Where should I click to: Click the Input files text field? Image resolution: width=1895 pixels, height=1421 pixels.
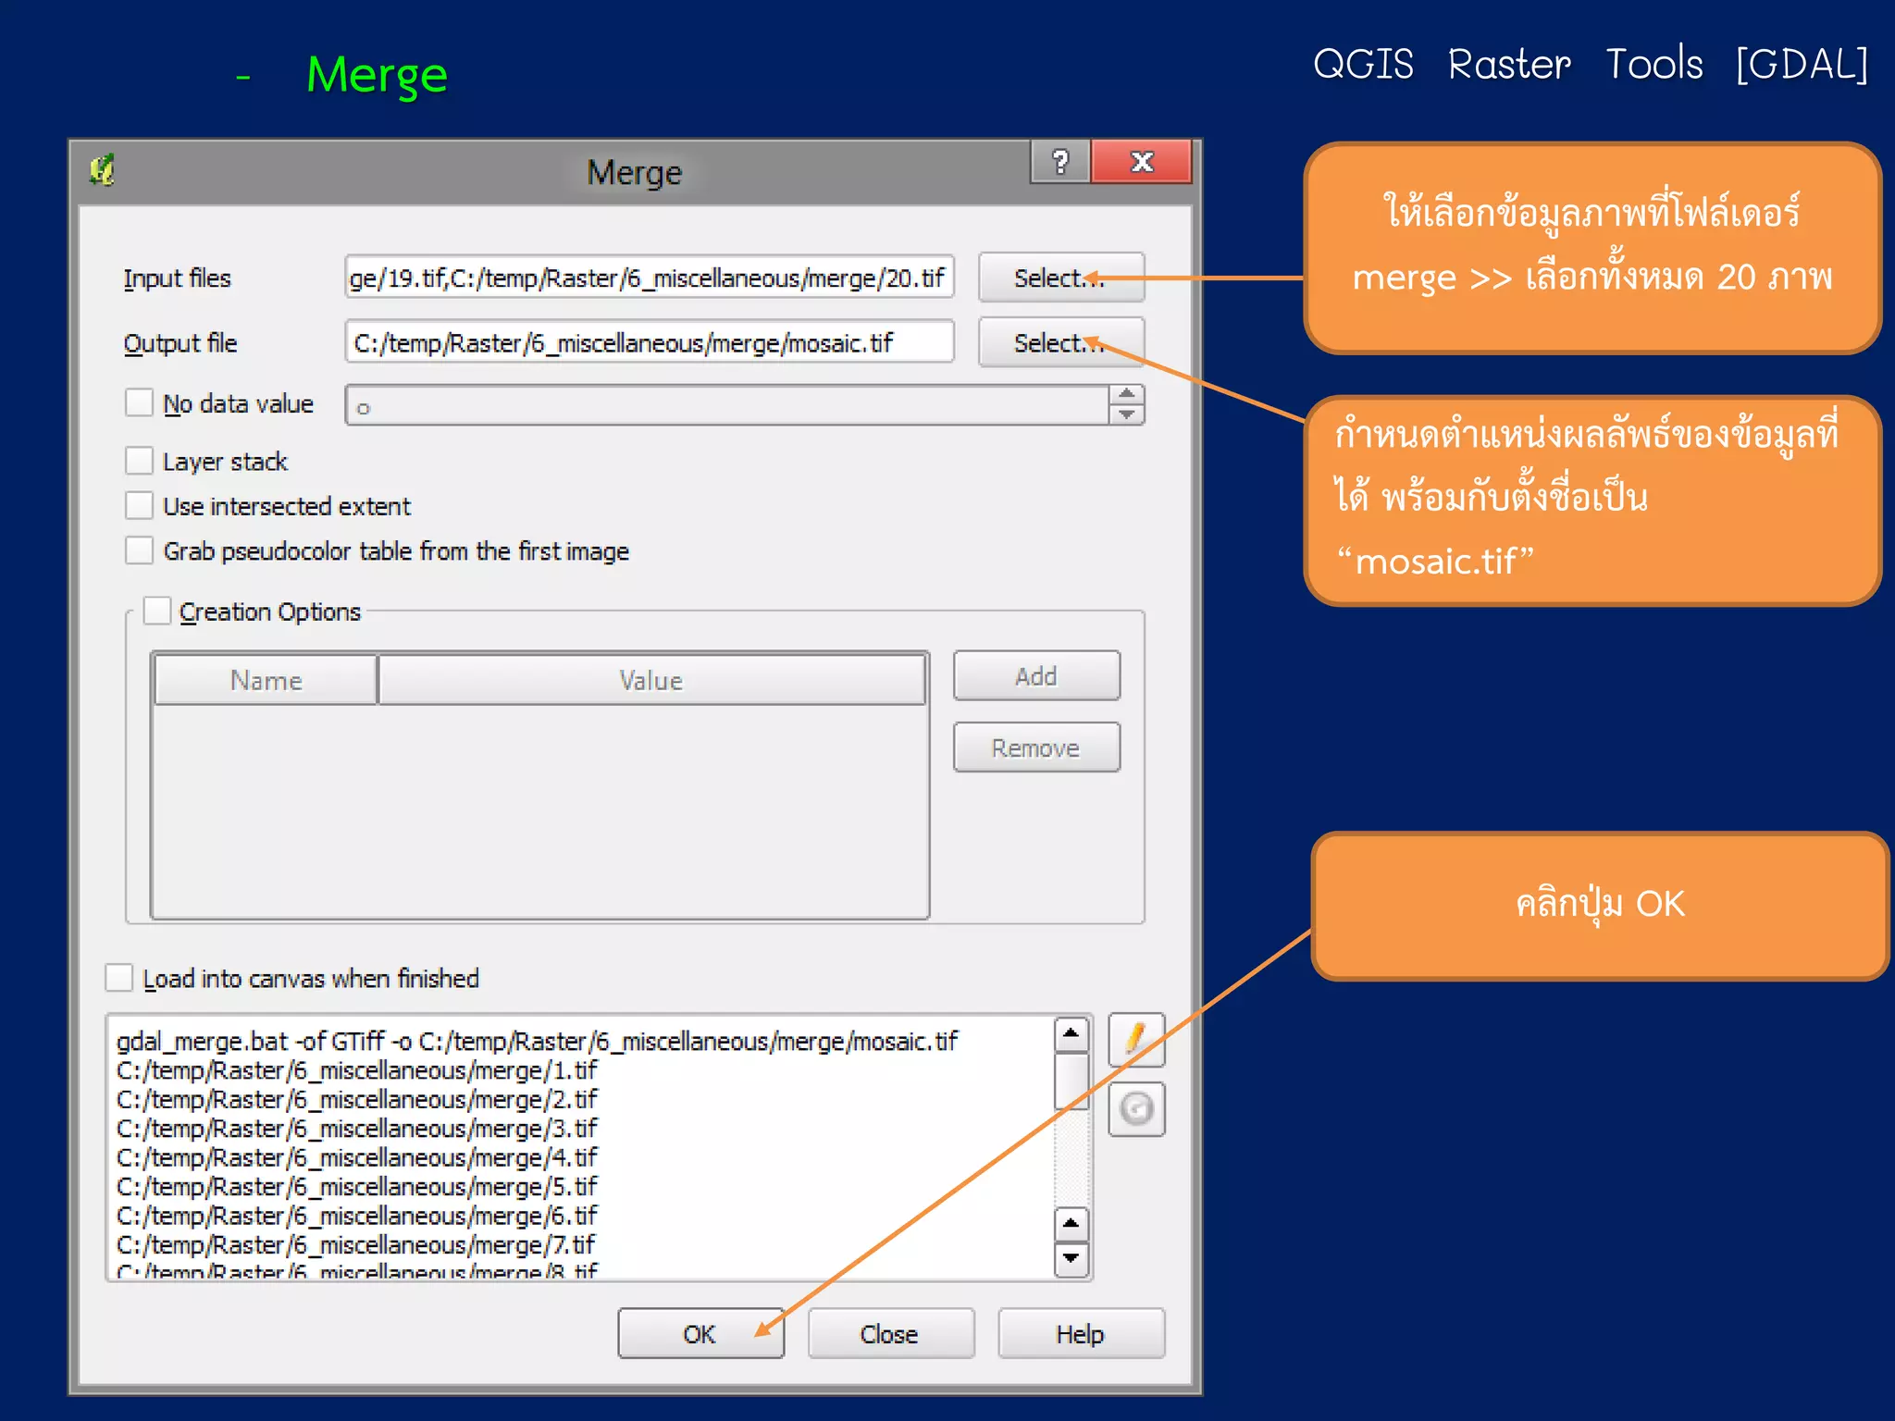(650, 278)
